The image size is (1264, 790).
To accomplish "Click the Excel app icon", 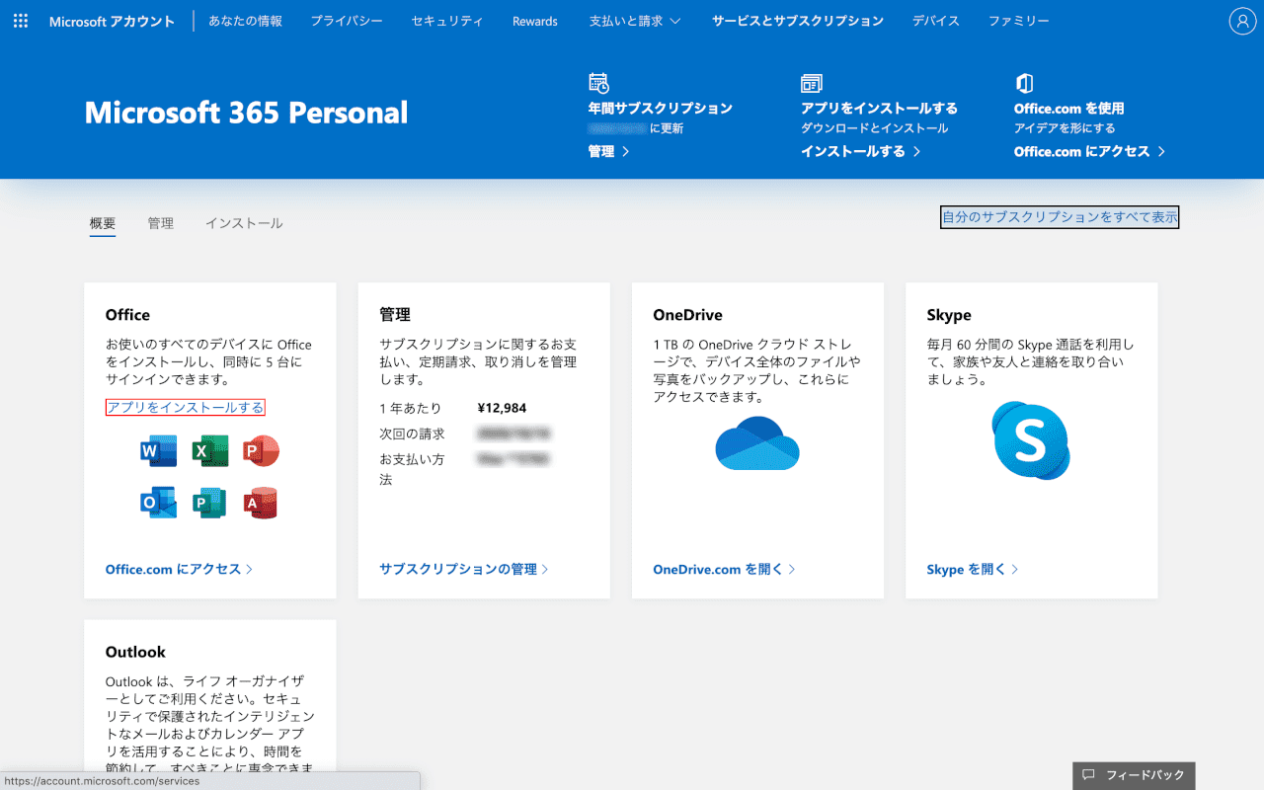I will click(210, 451).
